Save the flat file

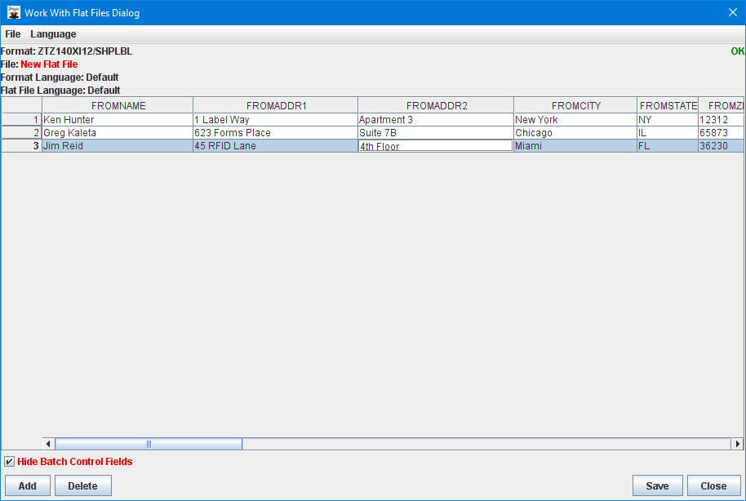pyautogui.click(x=657, y=485)
